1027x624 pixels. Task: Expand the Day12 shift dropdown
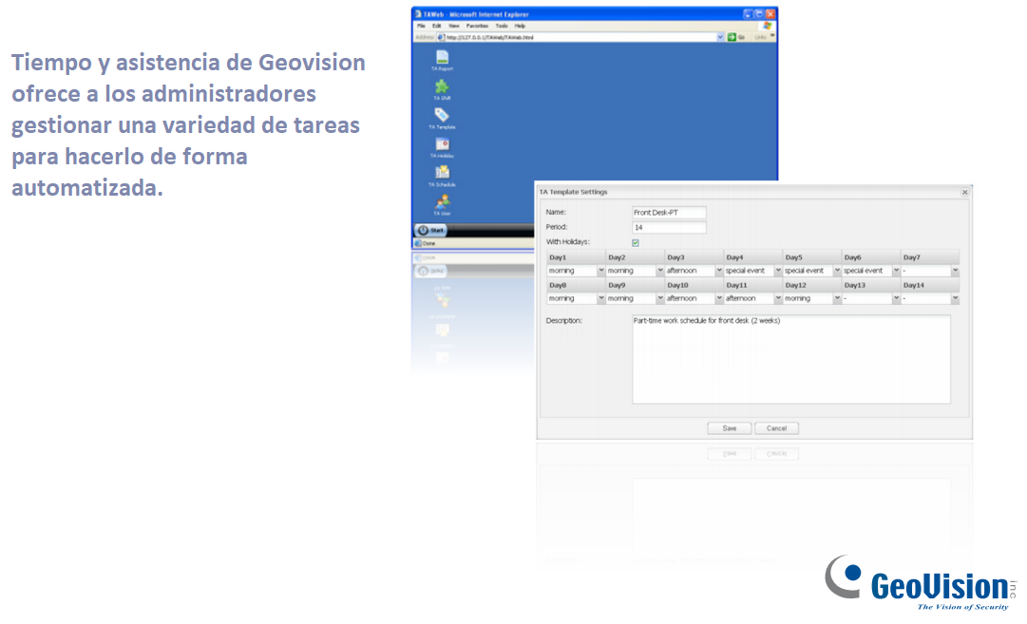click(x=837, y=298)
